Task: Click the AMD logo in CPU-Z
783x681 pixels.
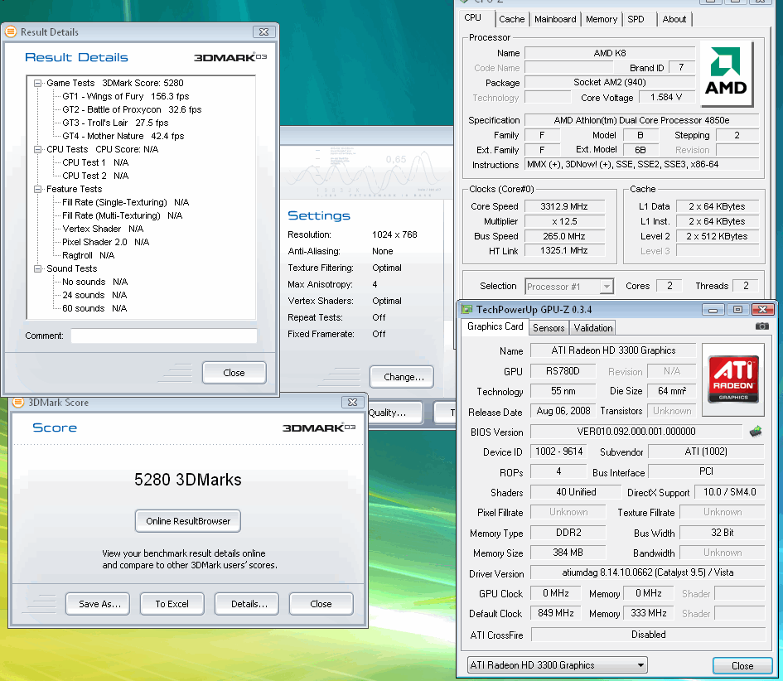Action: 726,73
